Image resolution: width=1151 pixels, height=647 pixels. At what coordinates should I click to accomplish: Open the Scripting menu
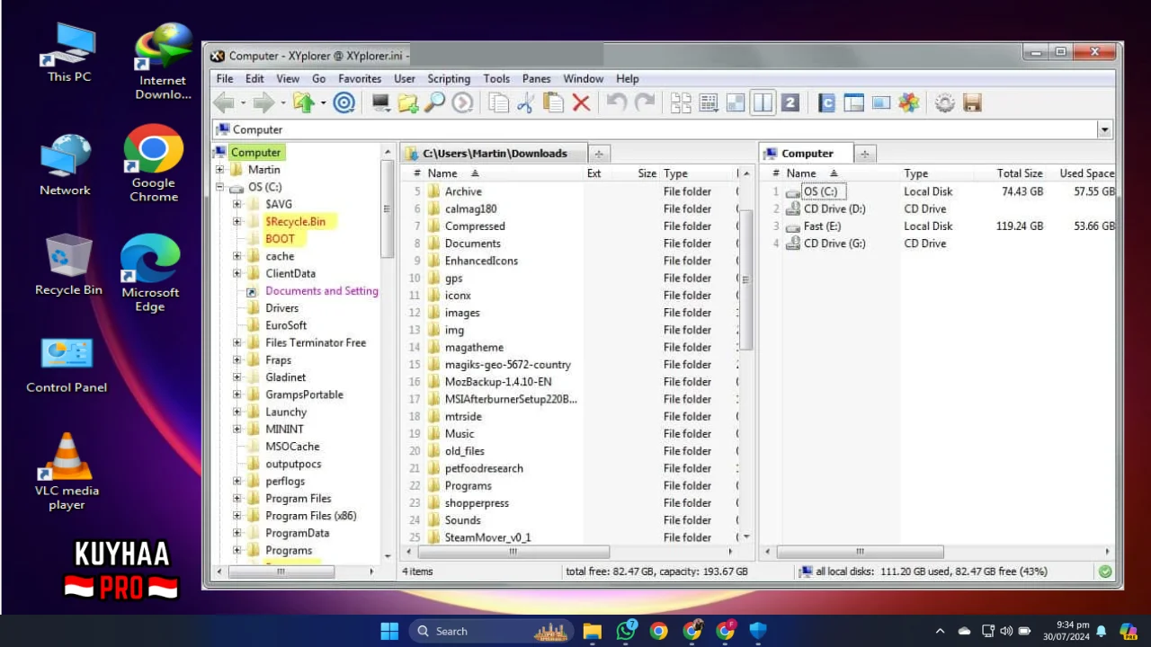point(449,79)
